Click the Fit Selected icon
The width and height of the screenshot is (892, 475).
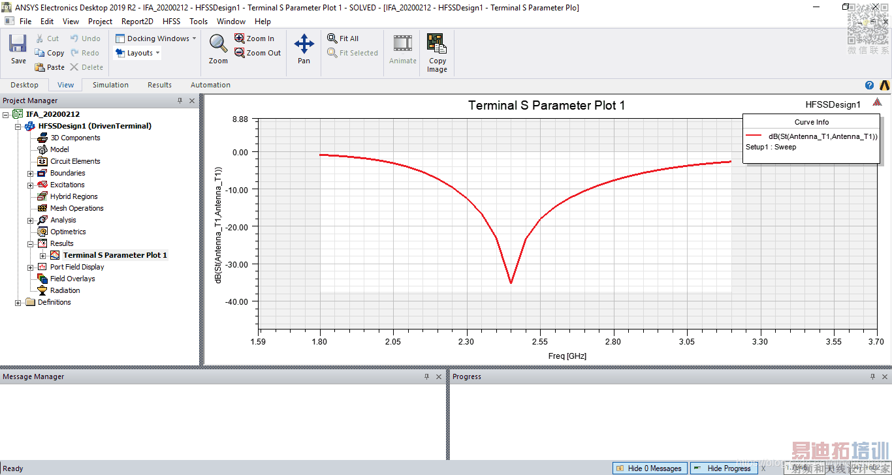pyautogui.click(x=332, y=53)
